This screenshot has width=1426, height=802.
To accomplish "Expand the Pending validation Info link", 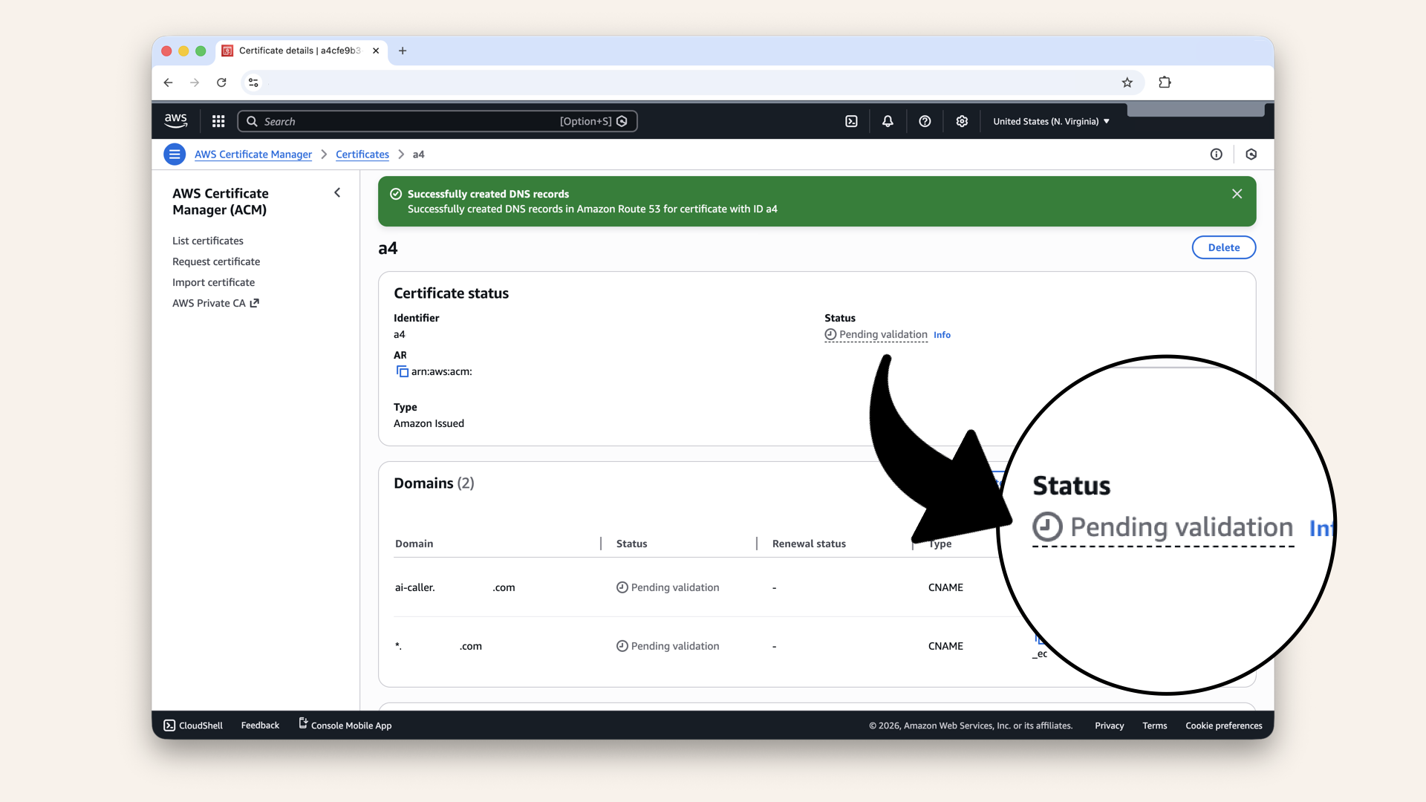I will pos(942,335).
